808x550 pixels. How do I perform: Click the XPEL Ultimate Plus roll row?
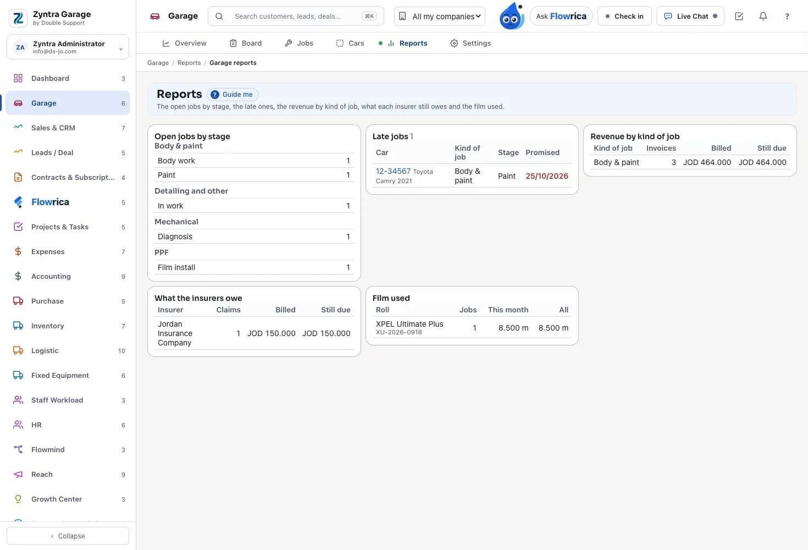pos(472,328)
